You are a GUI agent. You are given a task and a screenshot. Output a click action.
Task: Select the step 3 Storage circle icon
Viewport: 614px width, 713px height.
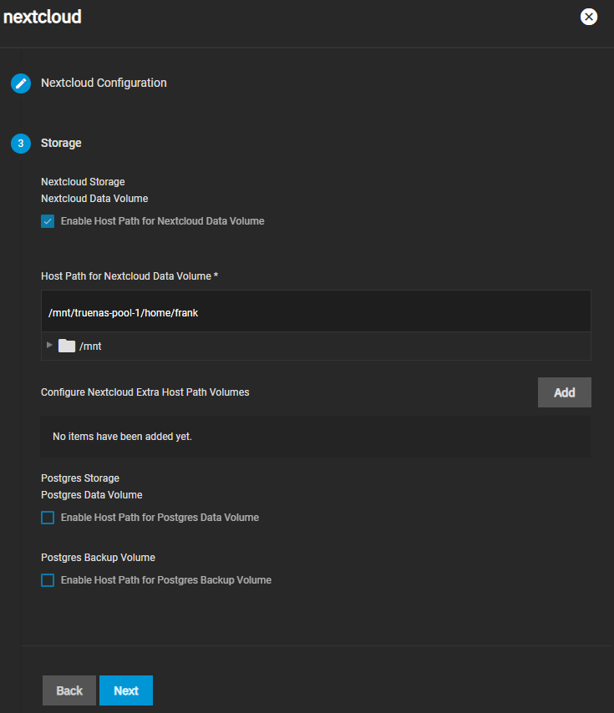(21, 144)
